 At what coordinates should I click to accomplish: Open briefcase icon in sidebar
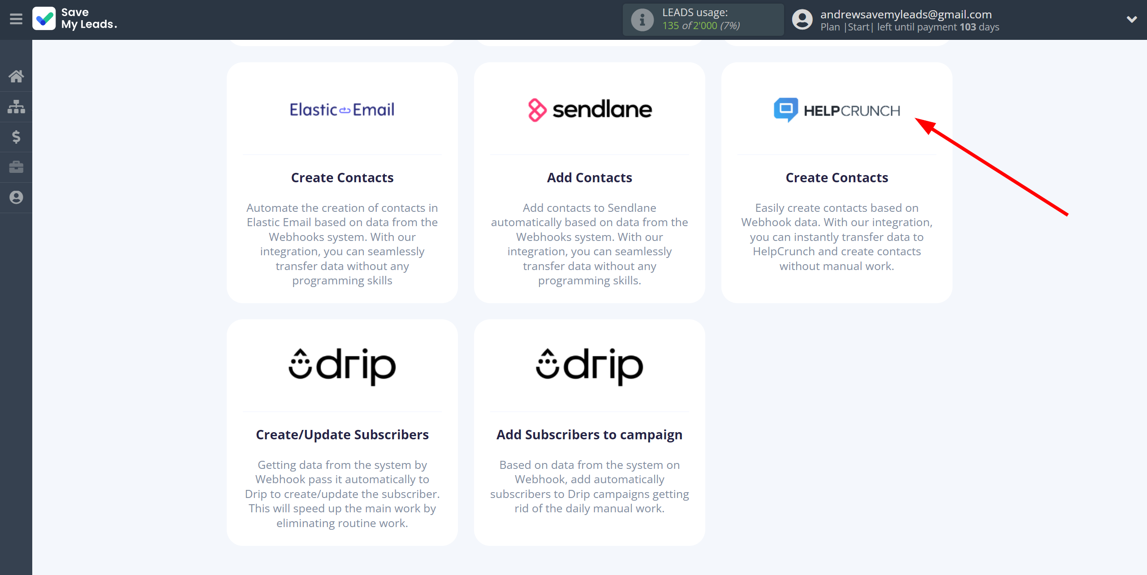coord(16,167)
